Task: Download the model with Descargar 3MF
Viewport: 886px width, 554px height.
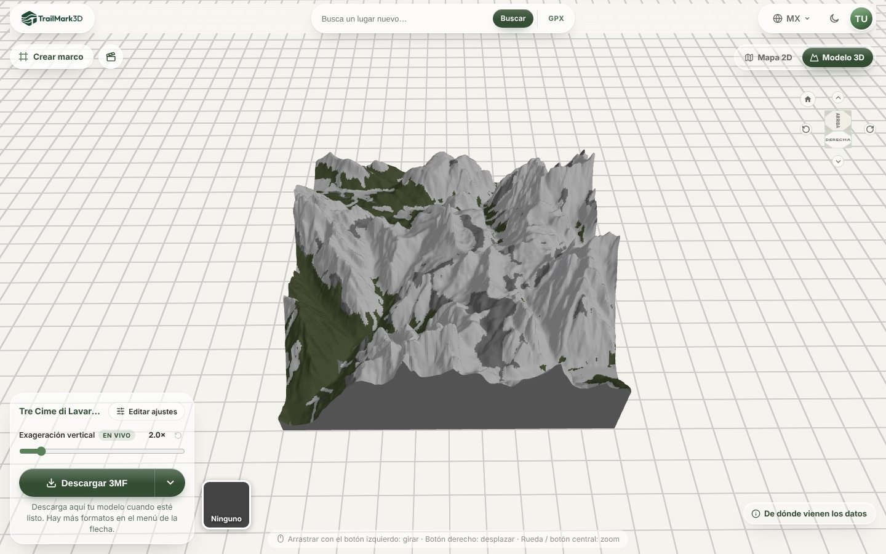Action: [87, 483]
